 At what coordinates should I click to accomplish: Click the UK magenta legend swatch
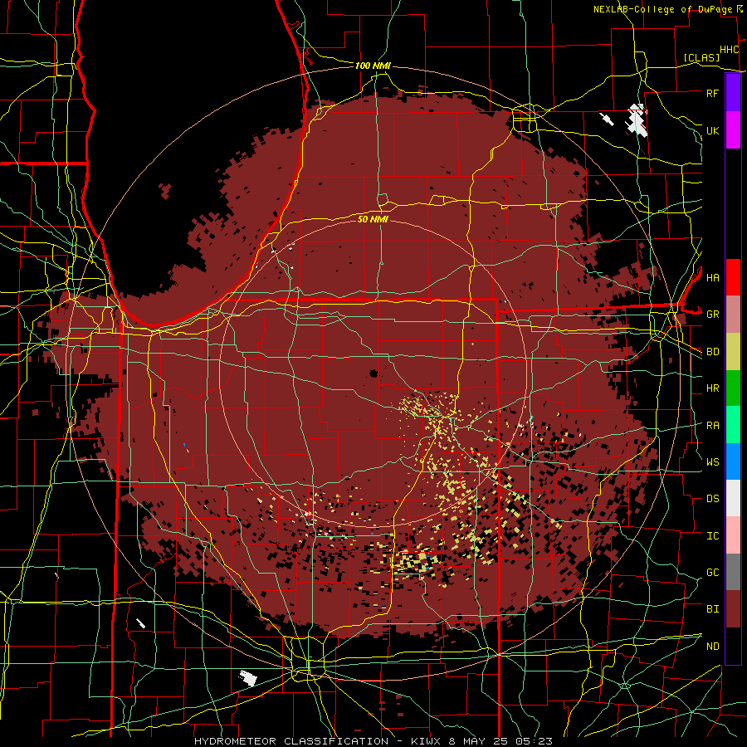click(x=733, y=130)
